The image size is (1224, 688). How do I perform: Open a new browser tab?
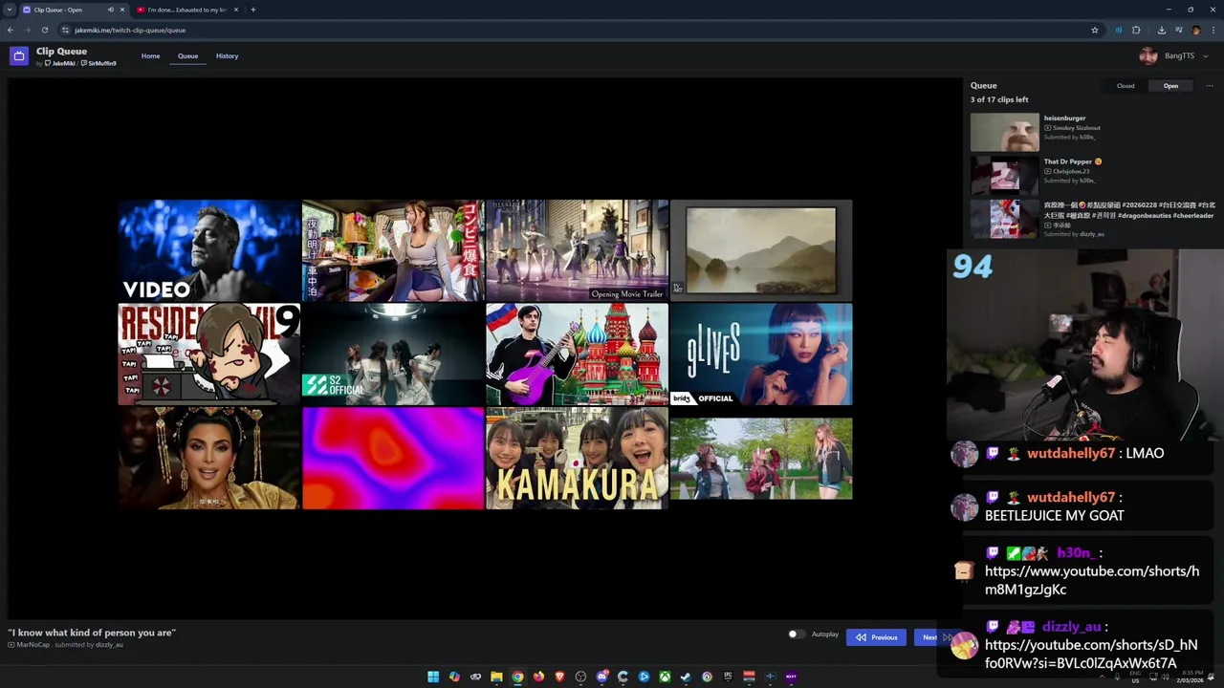pyautogui.click(x=252, y=10)
